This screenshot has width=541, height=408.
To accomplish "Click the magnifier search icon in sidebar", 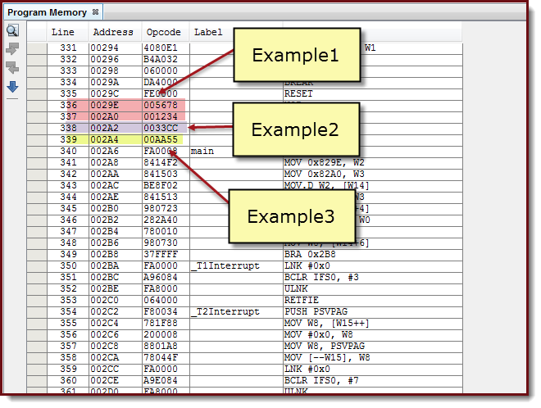I will pyautogui.click(x=12, y=31).
